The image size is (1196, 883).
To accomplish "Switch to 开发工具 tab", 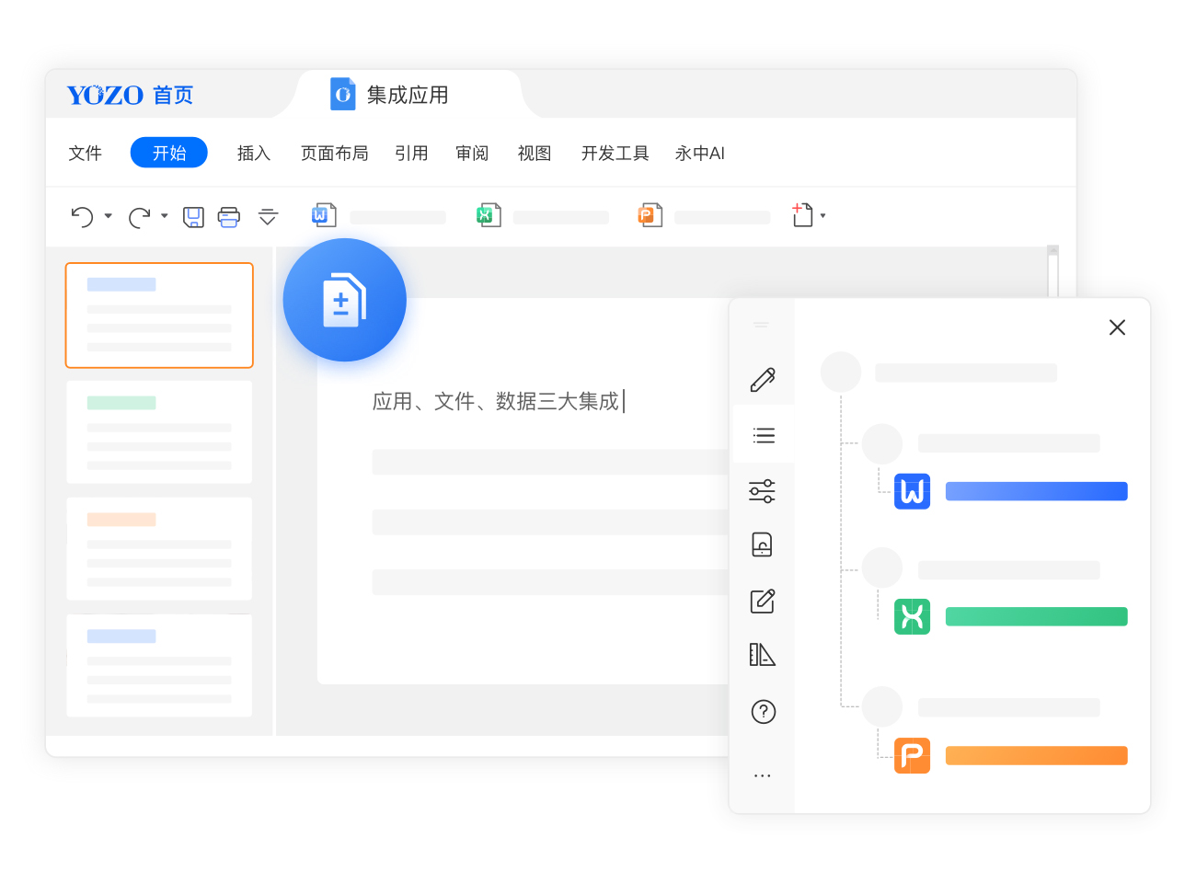I will coord(615,153).
